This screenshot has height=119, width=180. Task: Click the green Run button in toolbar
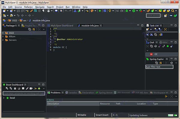point(133,11)
